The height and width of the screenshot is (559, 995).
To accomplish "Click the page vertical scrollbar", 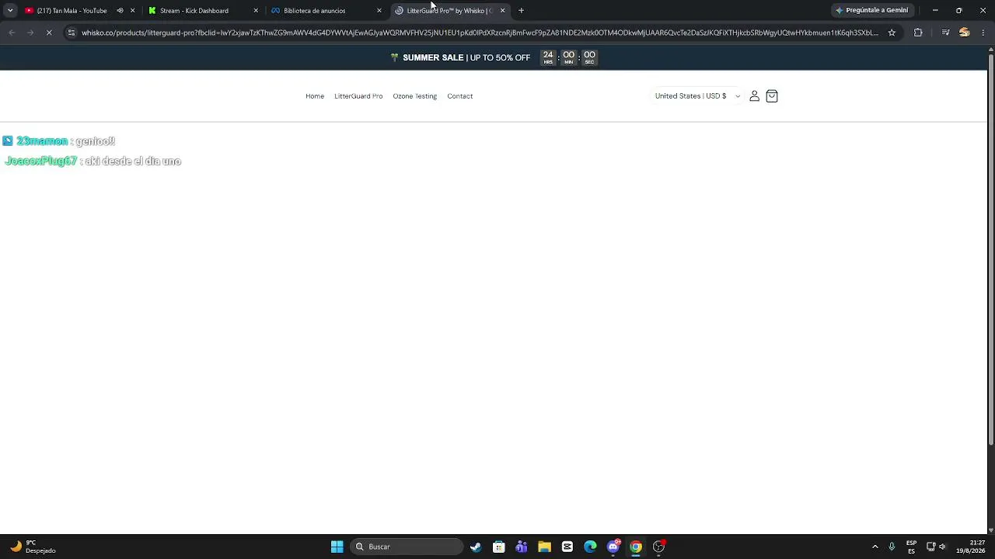I will 990,248.
